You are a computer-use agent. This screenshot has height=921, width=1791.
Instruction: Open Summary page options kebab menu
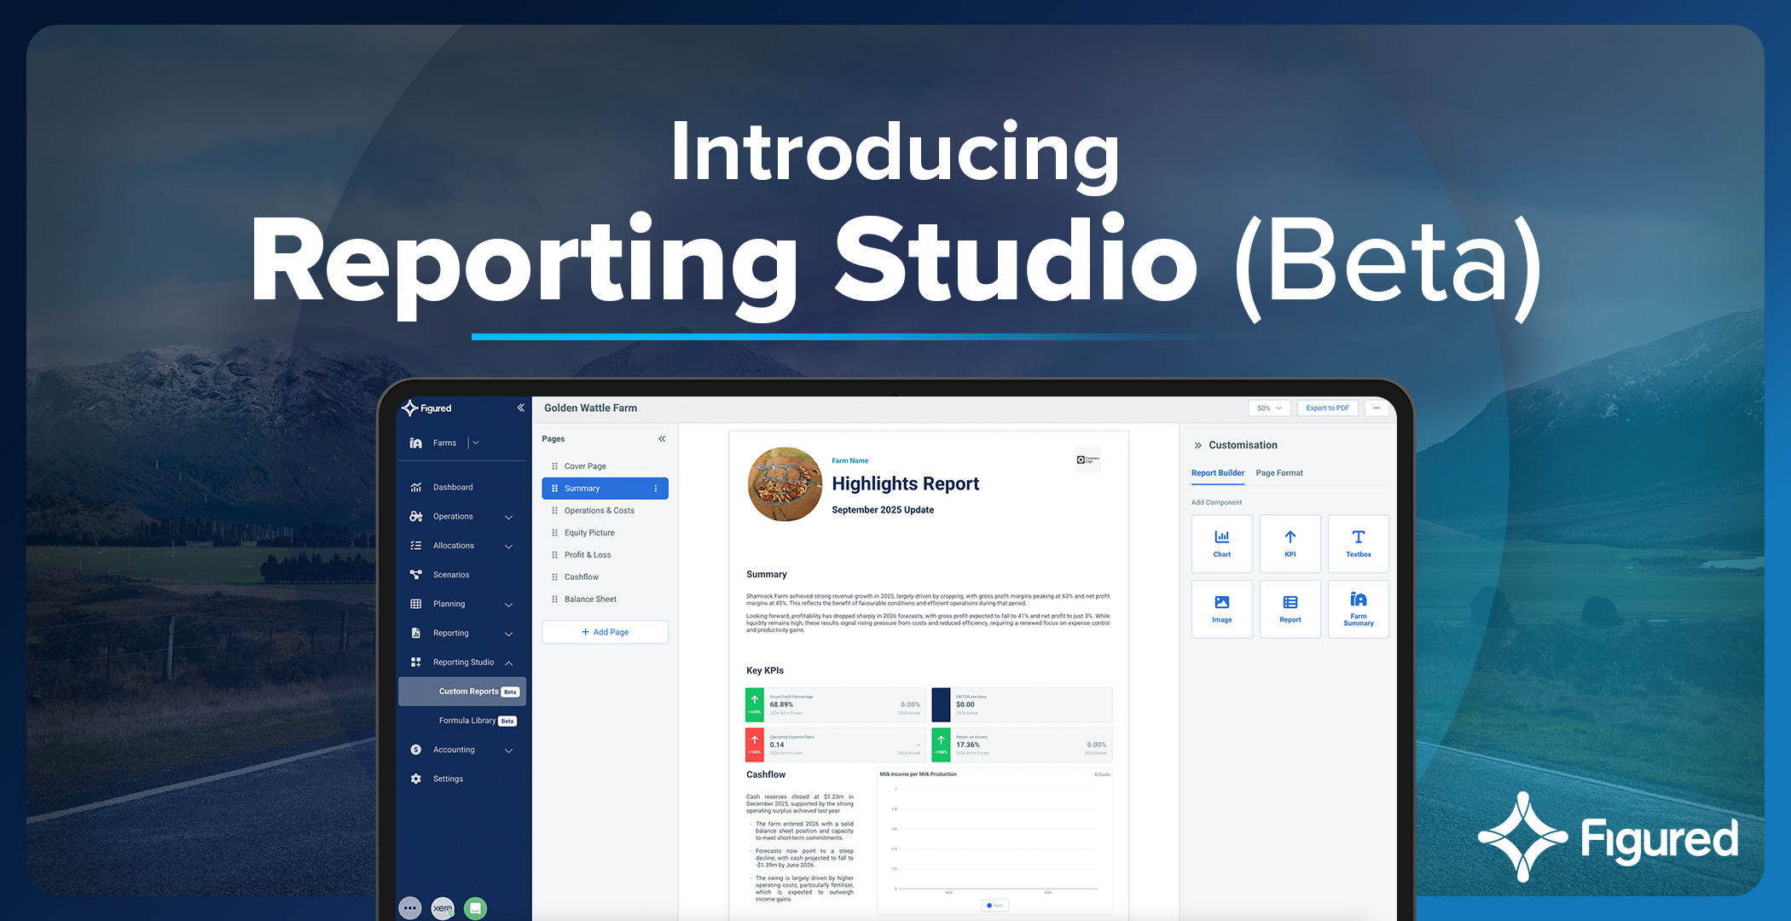656,489
